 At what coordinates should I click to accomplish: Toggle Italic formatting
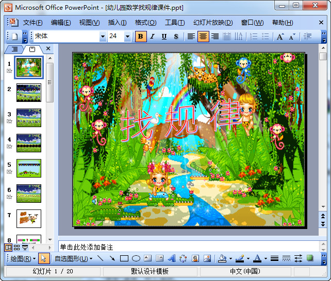pyautogui.click(x=152, y=37)
